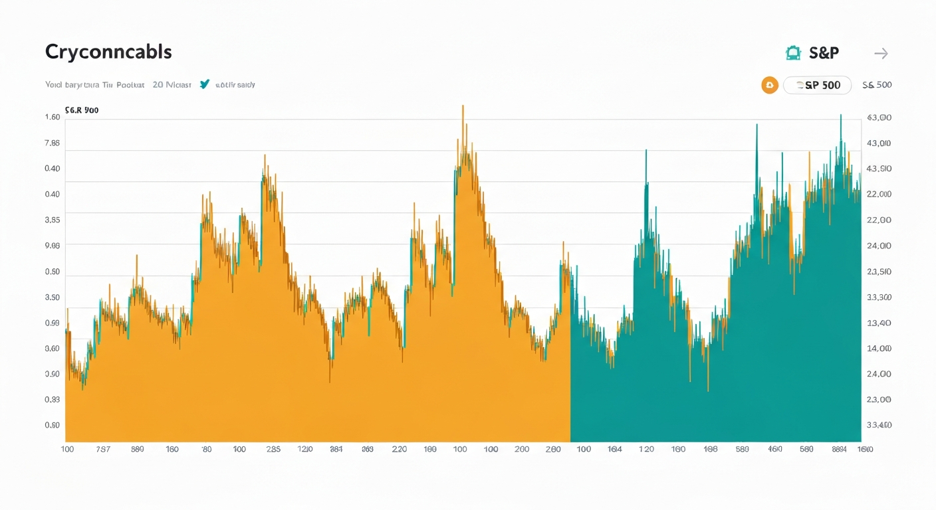Click the orange round coin icon
This screenshot has height=510, width=936.
tap(770, 85)
